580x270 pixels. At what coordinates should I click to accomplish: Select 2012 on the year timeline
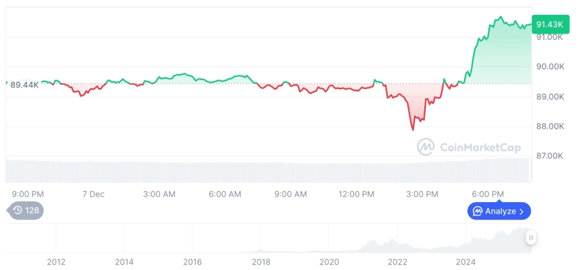(56, 262)
